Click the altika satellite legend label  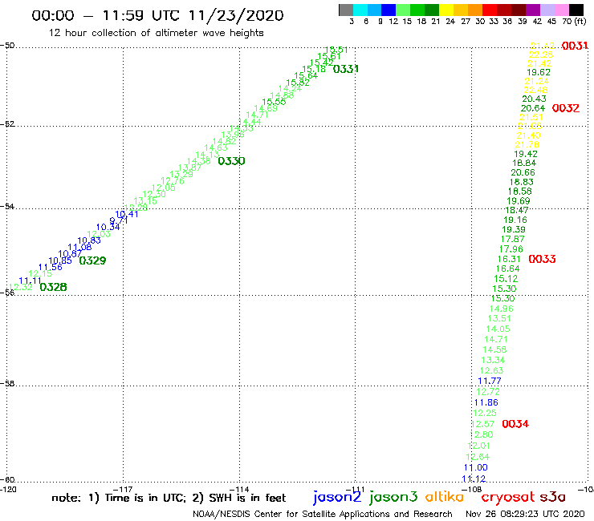(445, 496)
